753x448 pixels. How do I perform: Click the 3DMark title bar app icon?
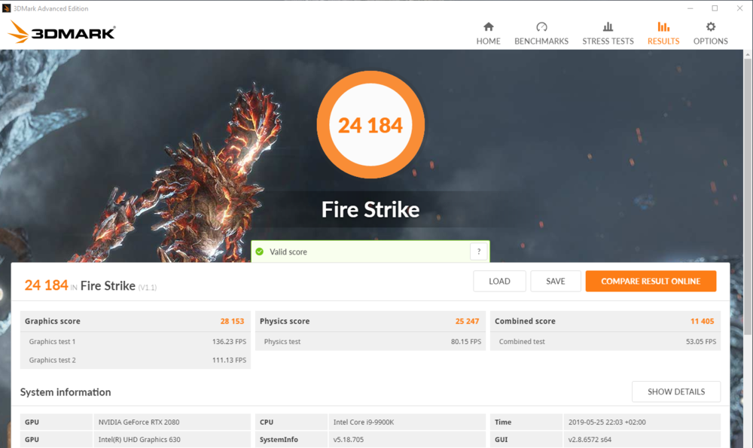click(x=7, y=8)
